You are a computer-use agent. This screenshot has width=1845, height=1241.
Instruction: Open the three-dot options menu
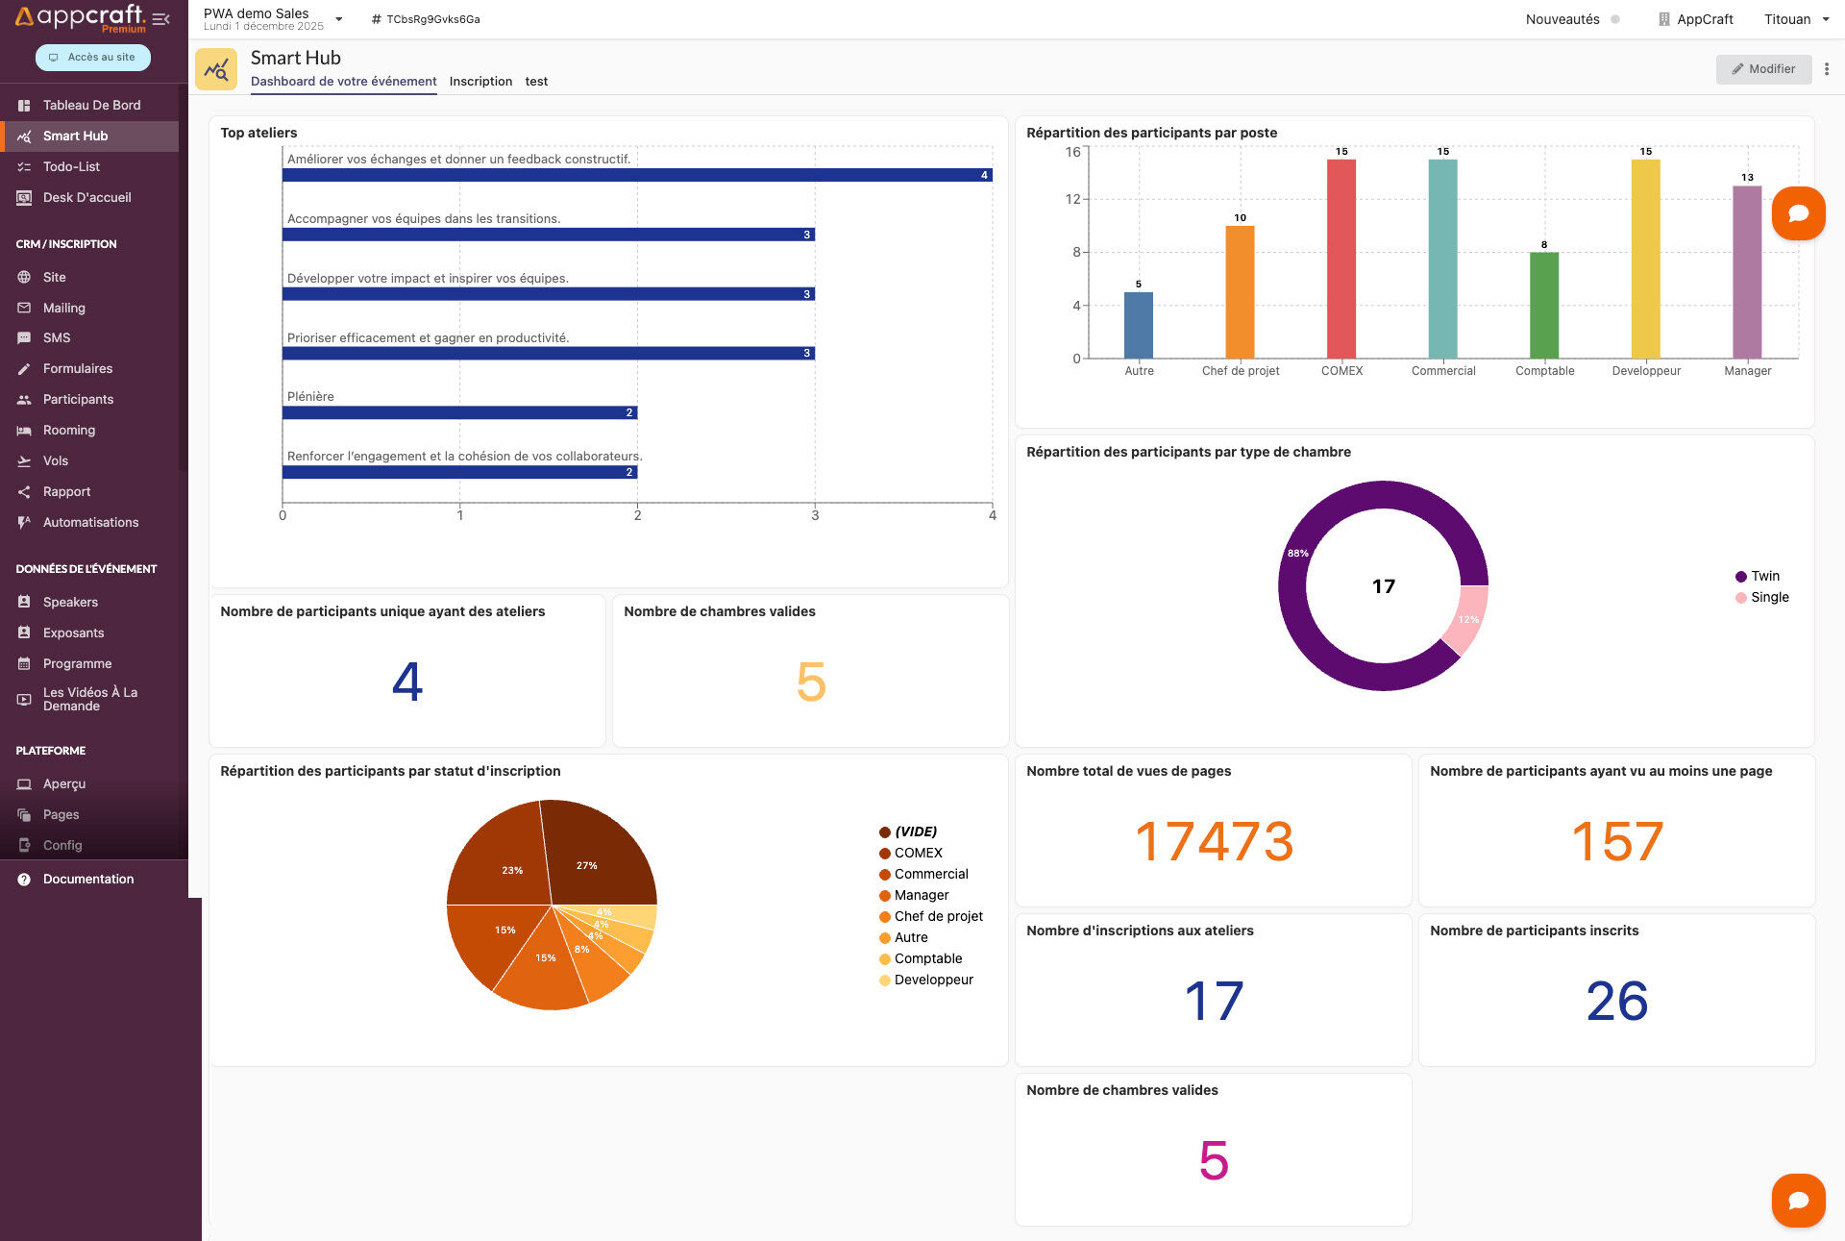point(1827,69)
